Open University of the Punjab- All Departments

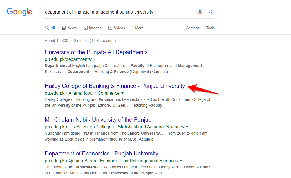click(96, 52)
